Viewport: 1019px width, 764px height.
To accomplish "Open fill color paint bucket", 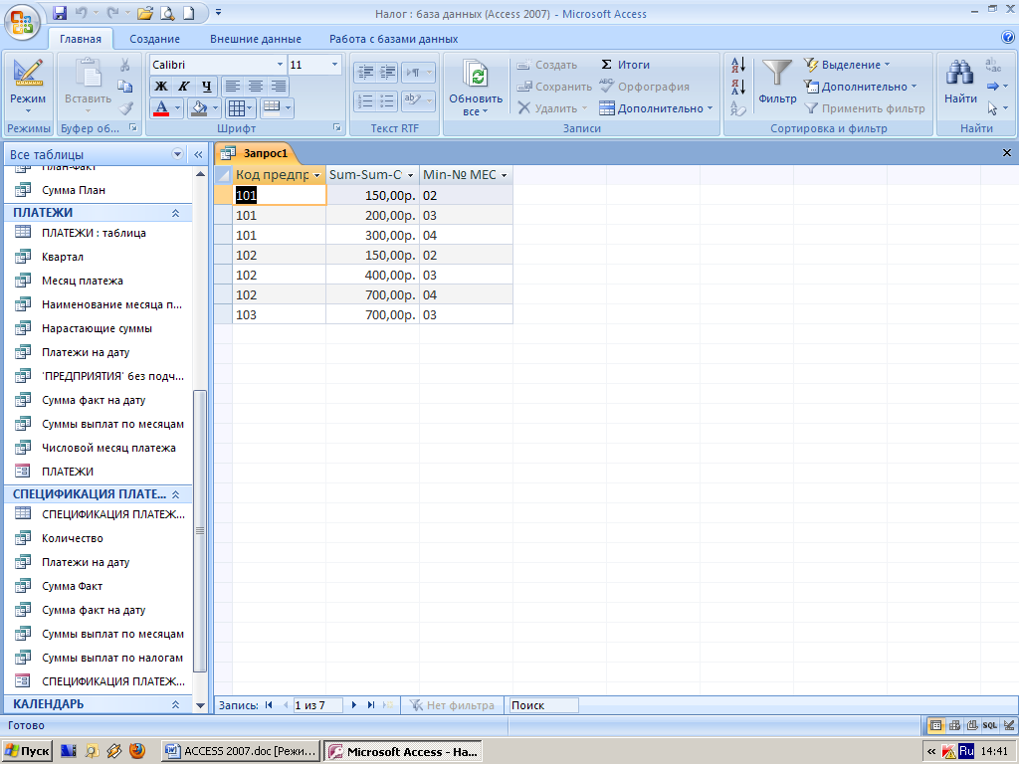I will click(x=199, y=108).
